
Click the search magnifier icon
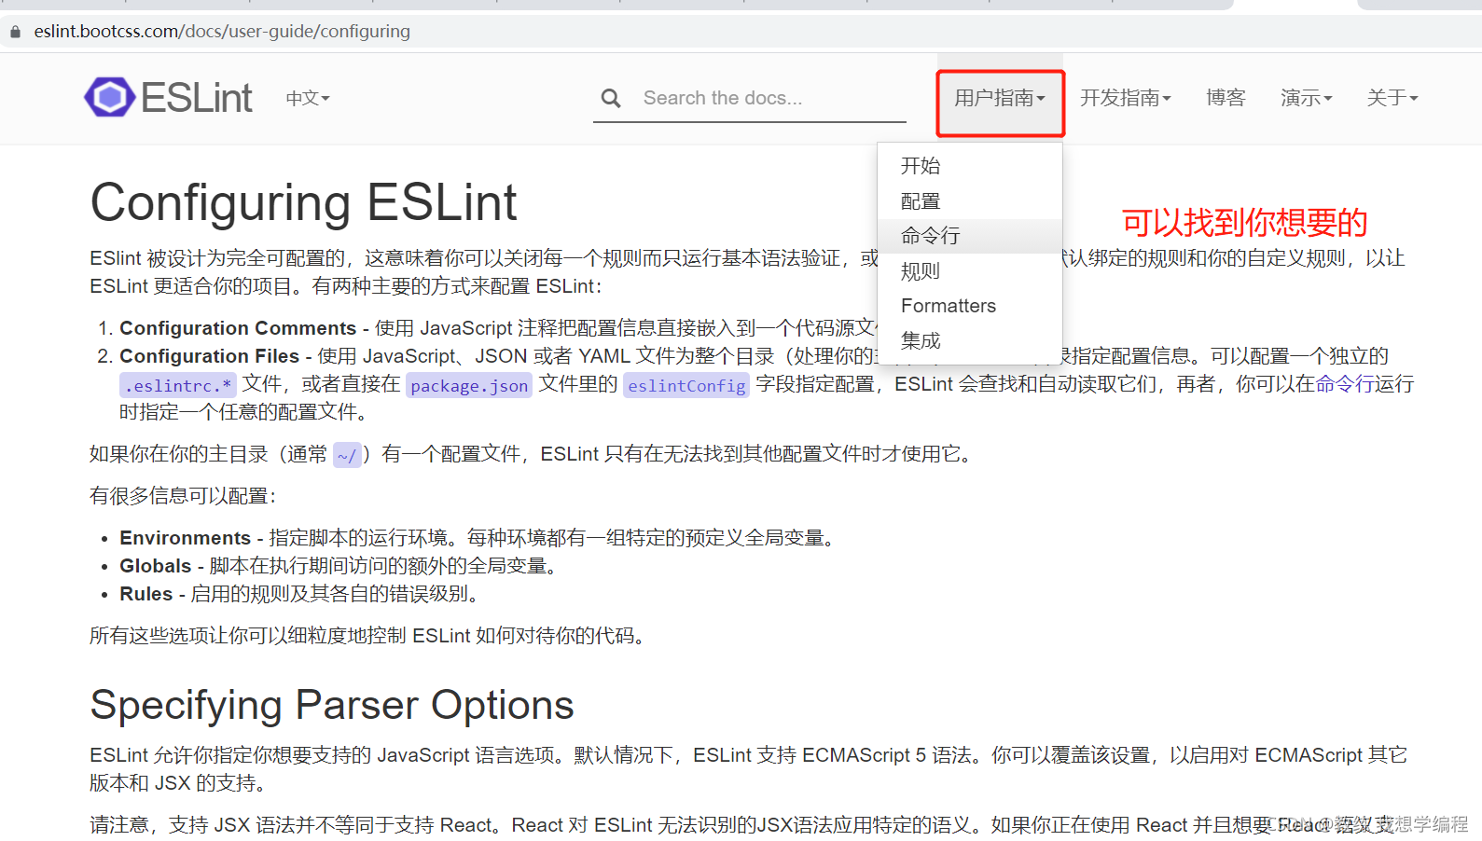point(611,98)
